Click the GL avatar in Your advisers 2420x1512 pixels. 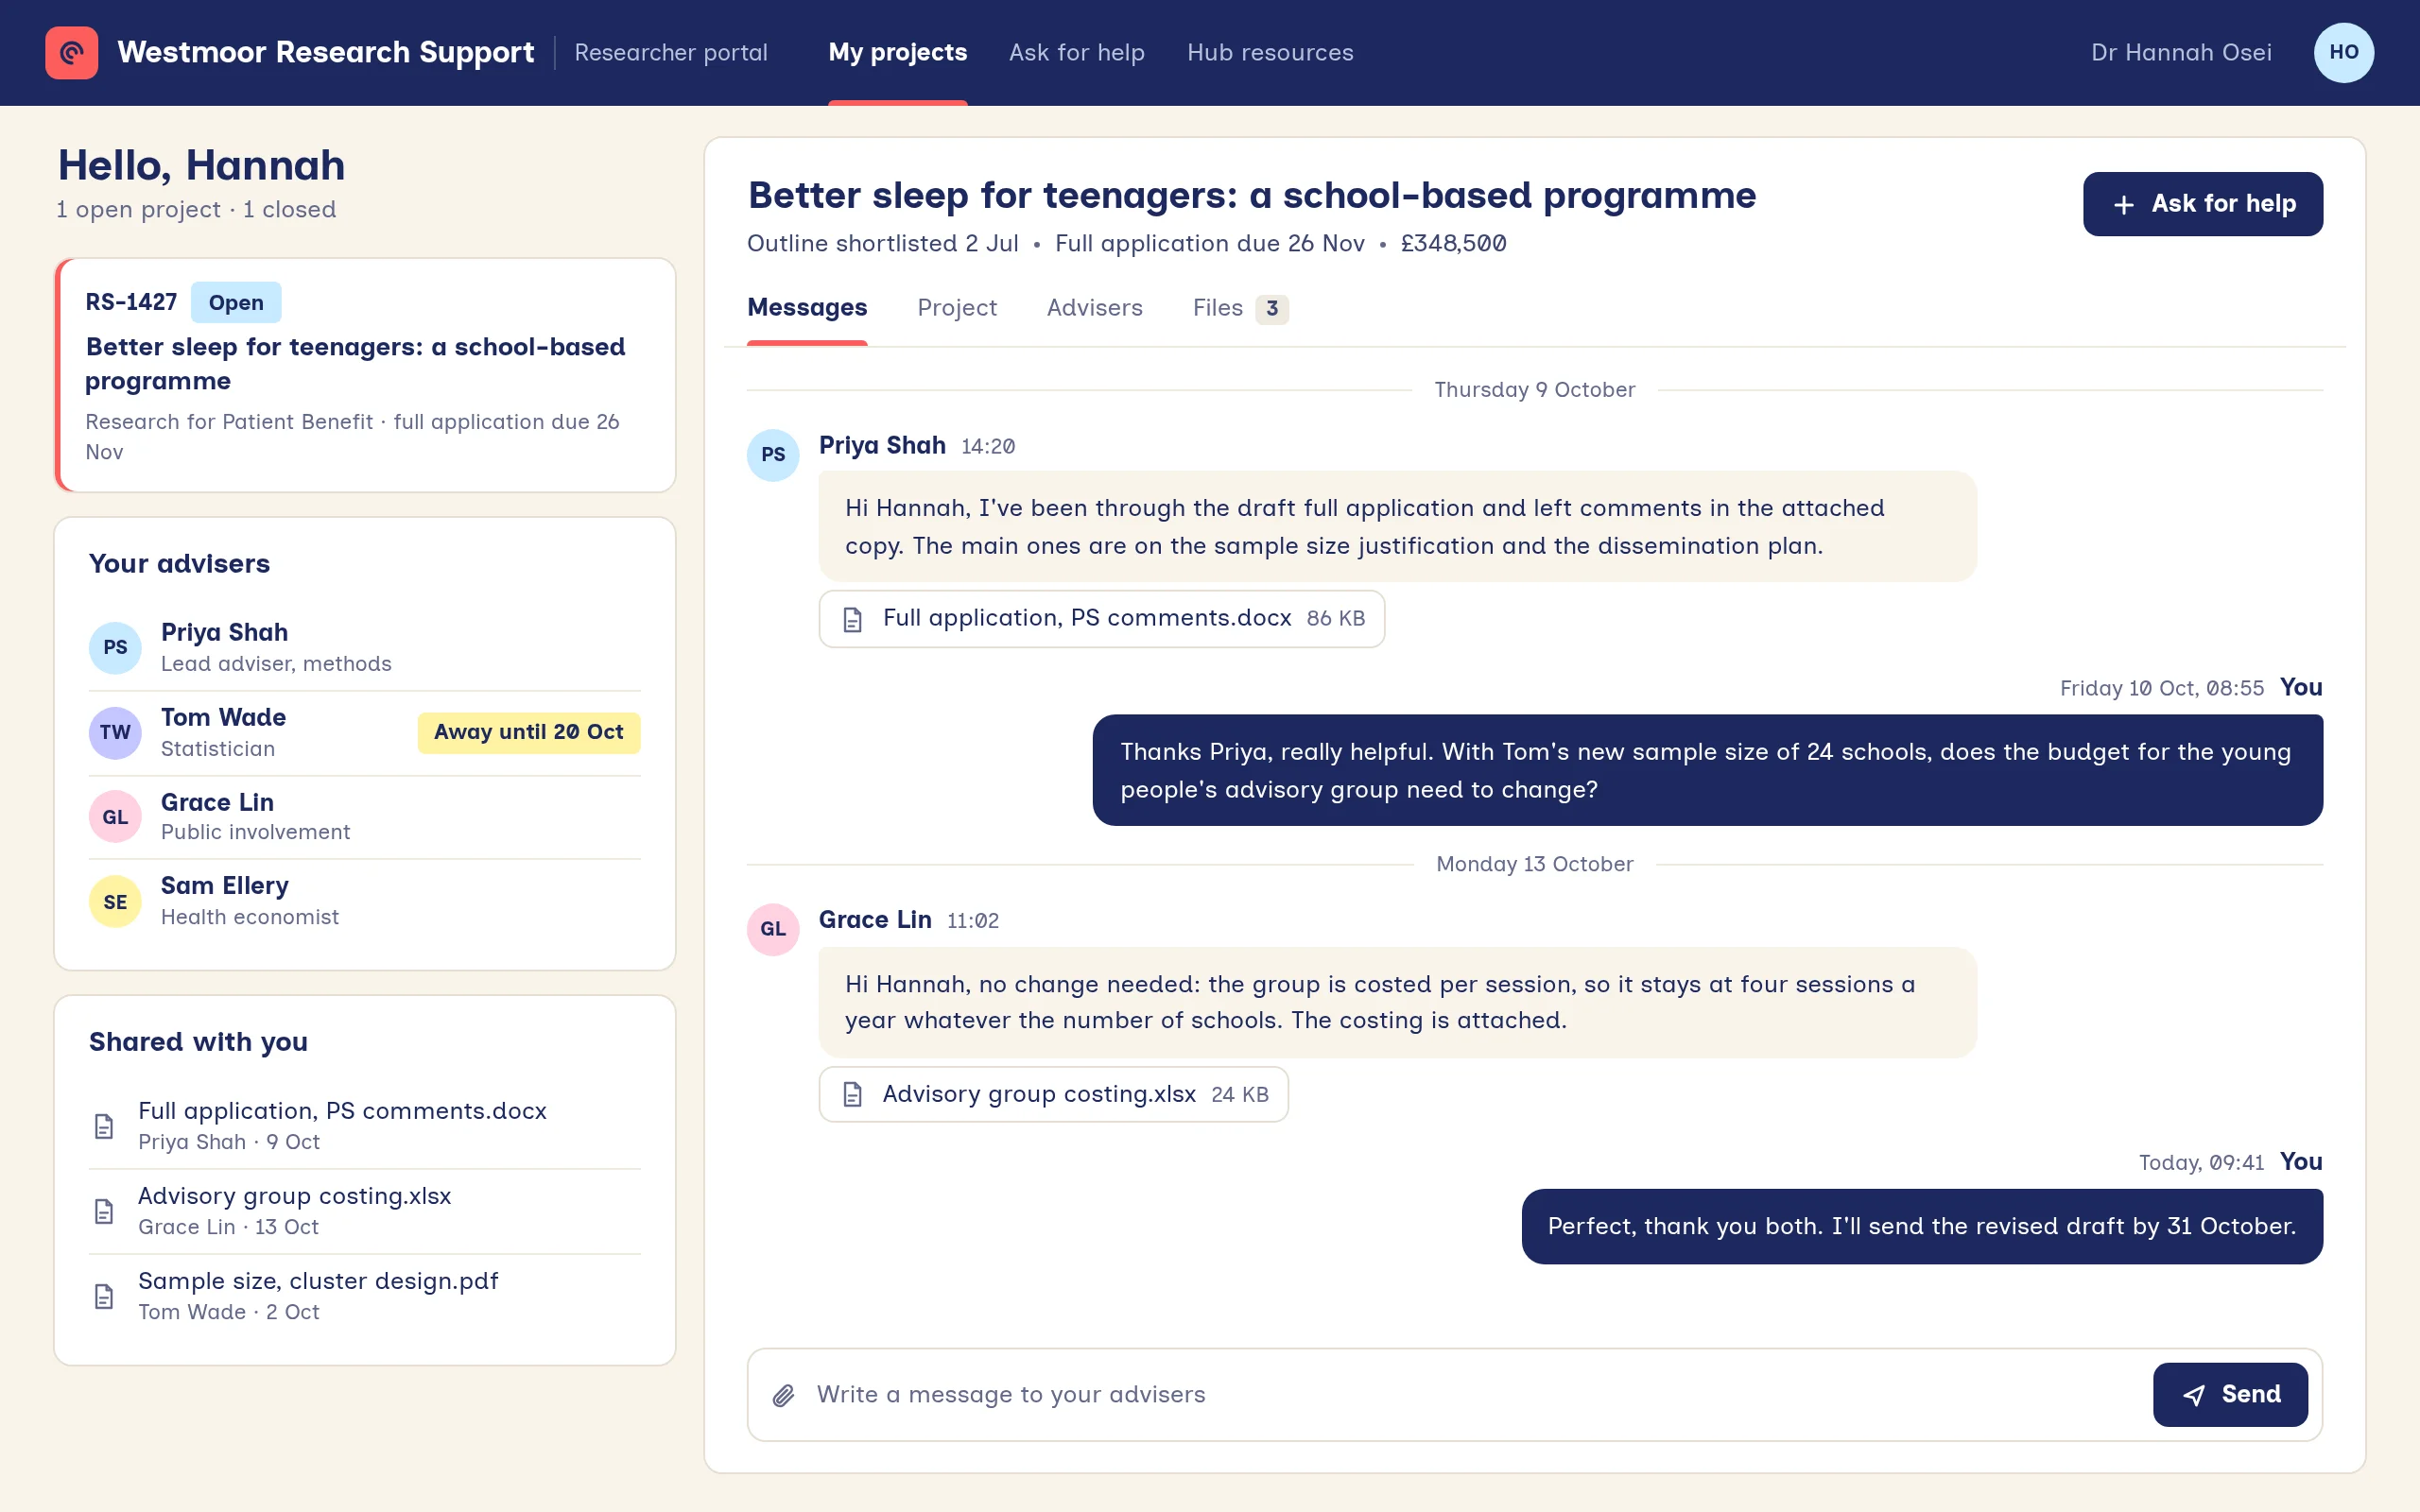click(115, 817)
